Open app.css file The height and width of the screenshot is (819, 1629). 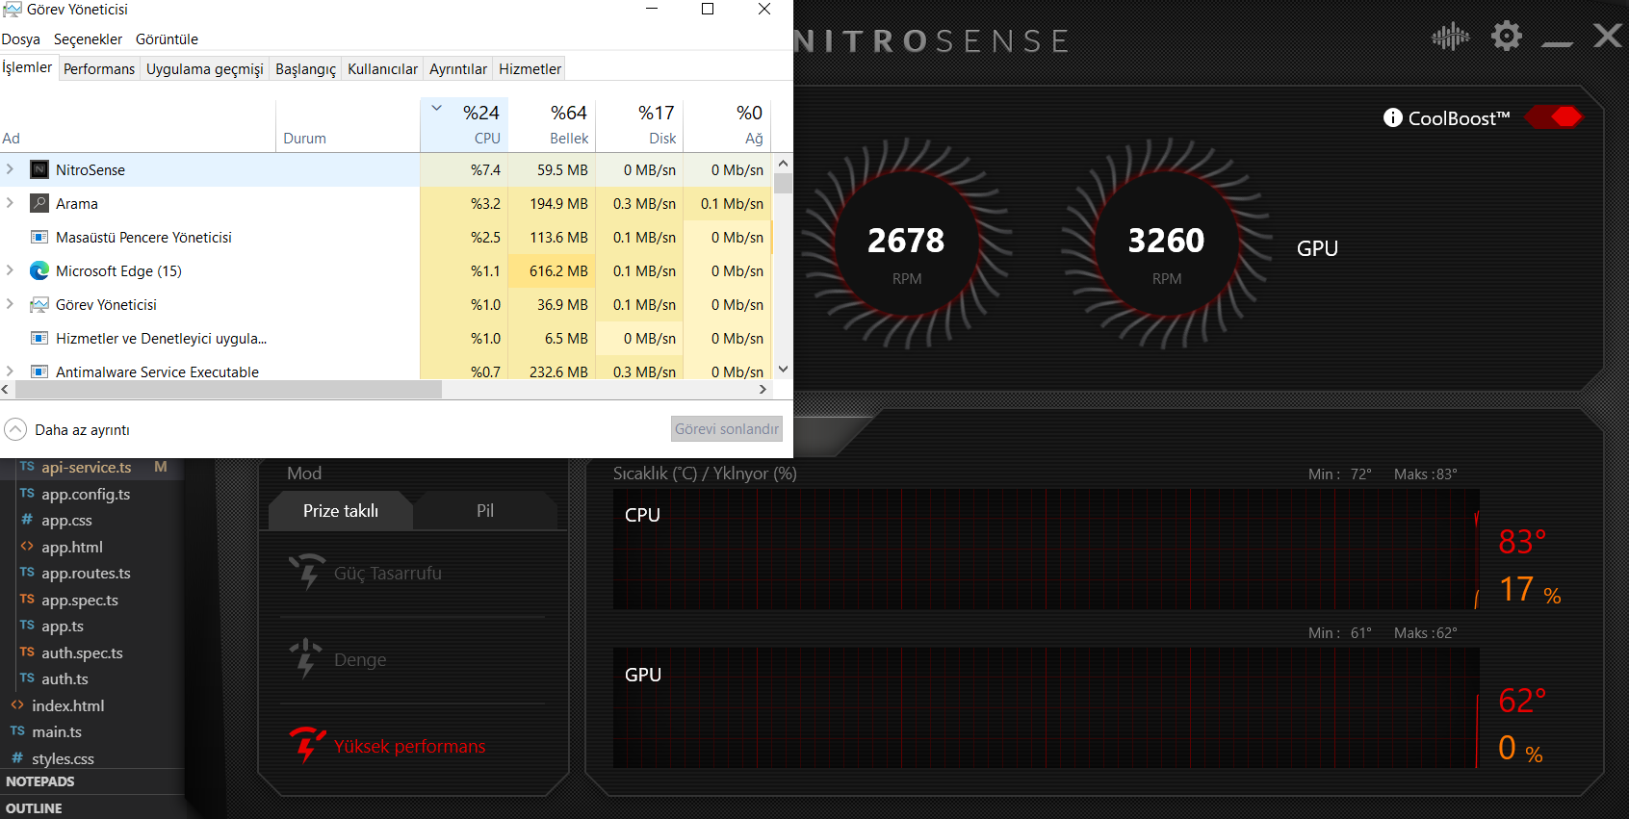[66, 521]
